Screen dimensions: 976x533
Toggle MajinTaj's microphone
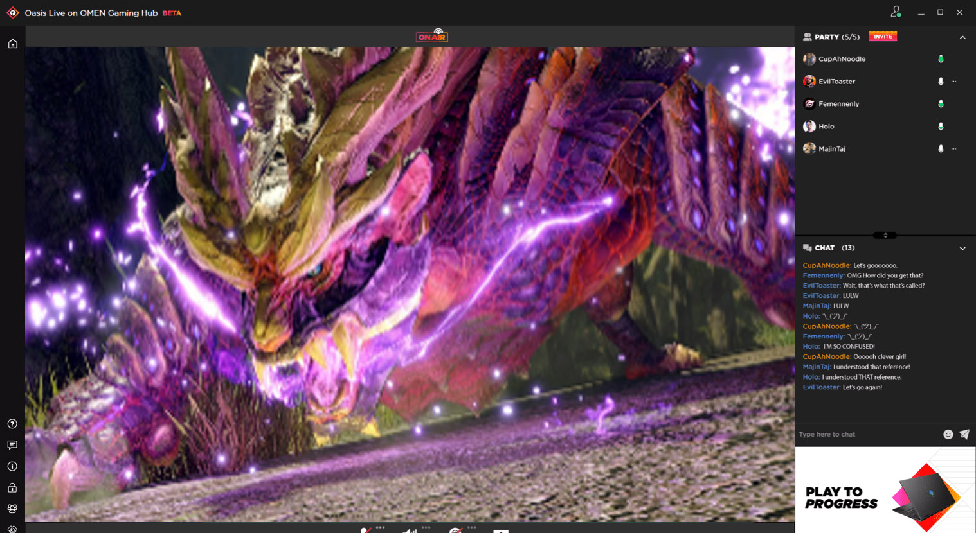(x=941, y=149)
